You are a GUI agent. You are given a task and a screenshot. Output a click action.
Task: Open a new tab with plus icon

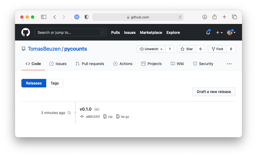pyautogui.click(x=224, y=17)
